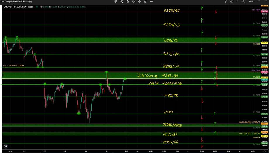Zoom in with the plus magnifier icon
The width and height of the screenshot is (269, 153).
[x=244, y=2]
